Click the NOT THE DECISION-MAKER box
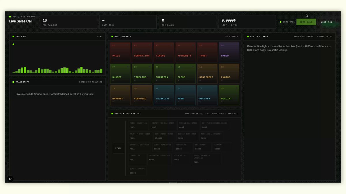 point(215,125)
